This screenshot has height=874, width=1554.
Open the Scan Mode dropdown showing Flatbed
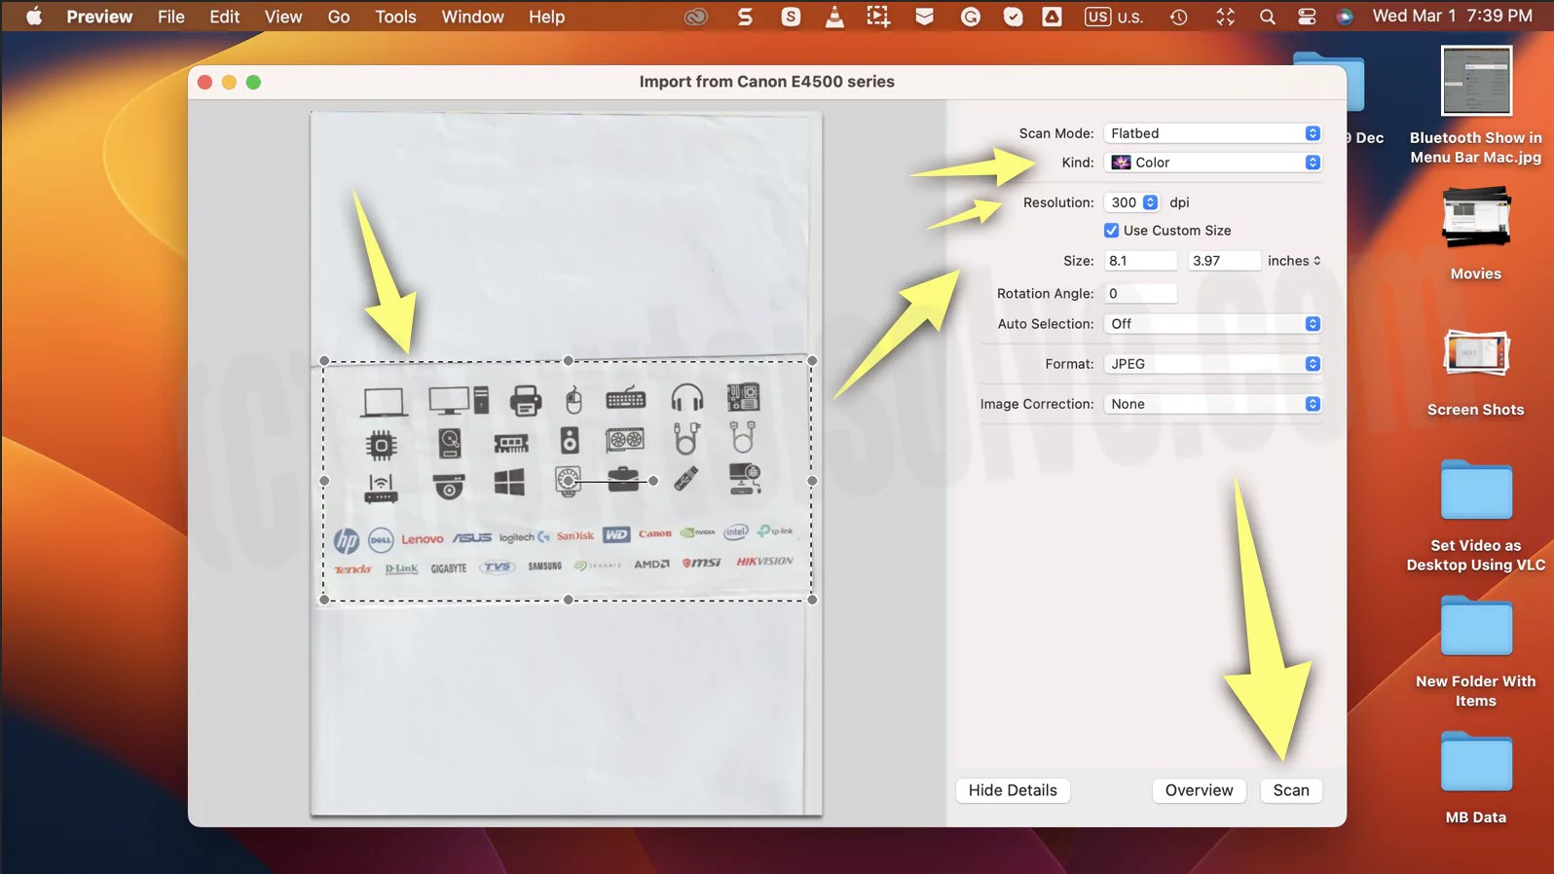point(1213,133)
